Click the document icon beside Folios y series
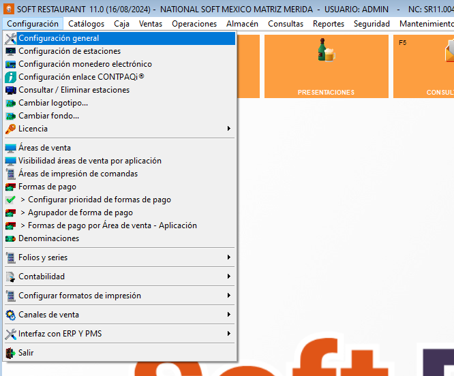This screenshot has height=376, width=454. [11, 257]
